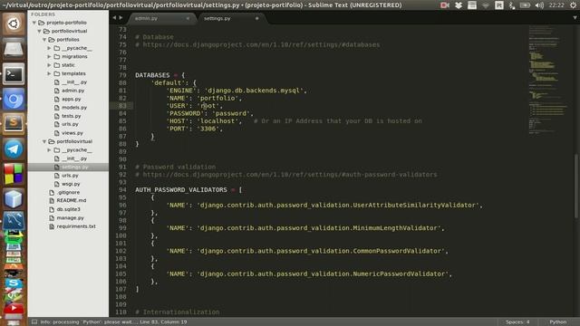The image size is (580, 326).
Task: Open Telegram from the dock
Action: pos(14,149)
